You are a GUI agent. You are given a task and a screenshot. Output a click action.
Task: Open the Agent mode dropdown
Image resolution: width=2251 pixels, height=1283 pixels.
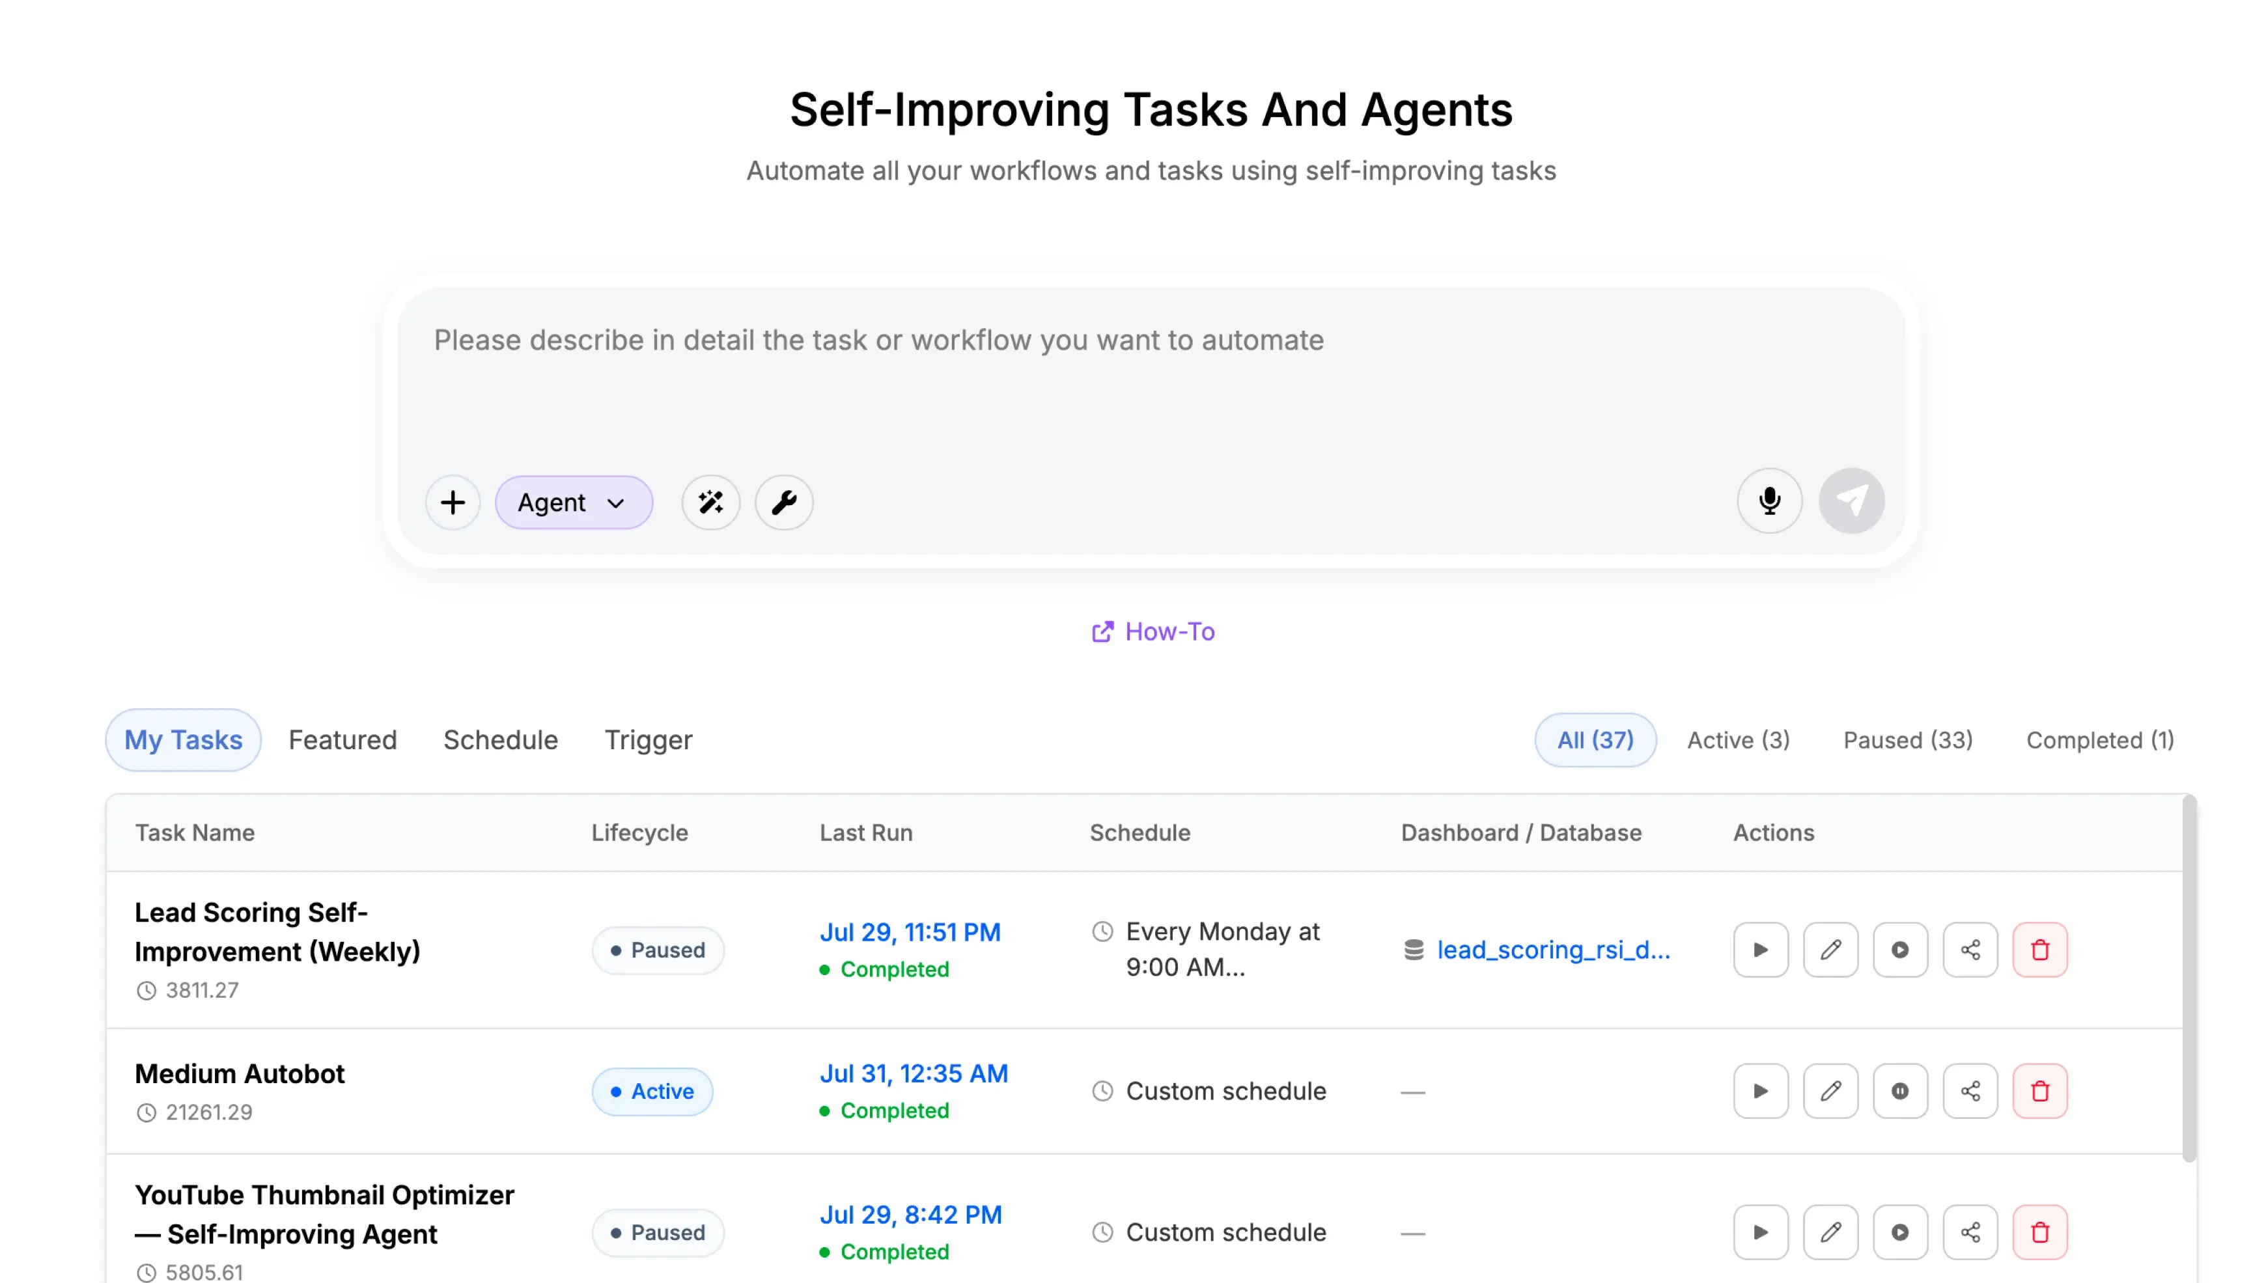573,503
